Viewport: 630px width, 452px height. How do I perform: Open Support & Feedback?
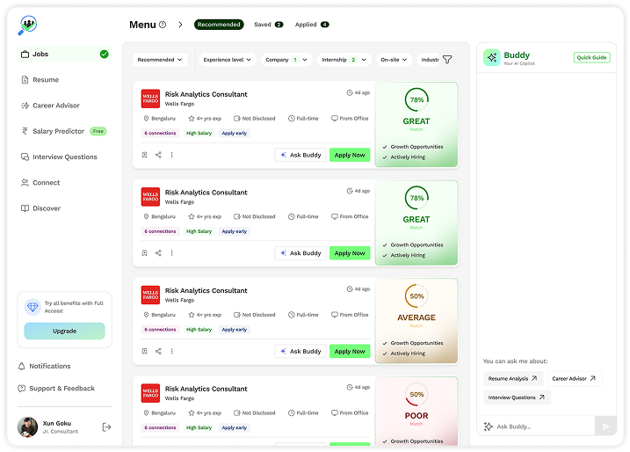tap(56, 389)
